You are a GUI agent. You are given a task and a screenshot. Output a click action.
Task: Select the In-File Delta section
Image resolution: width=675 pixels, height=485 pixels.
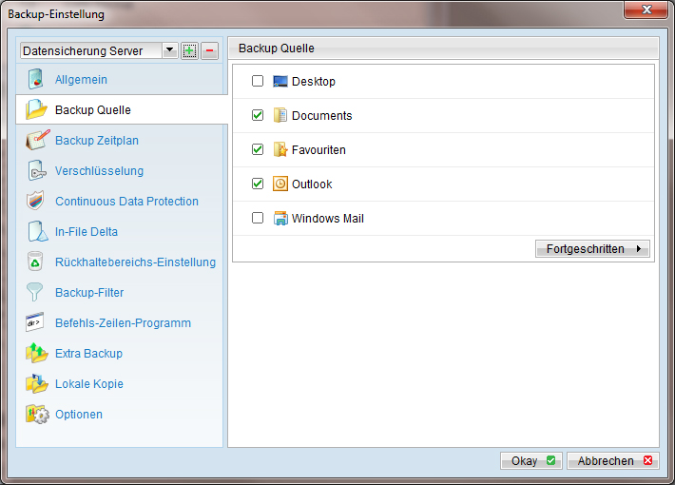point(87,232)
